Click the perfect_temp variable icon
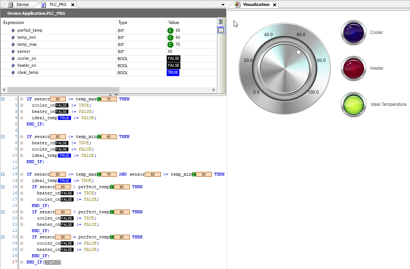The height and width of the screenshot is (269, 410). click(x=13, y=31)
